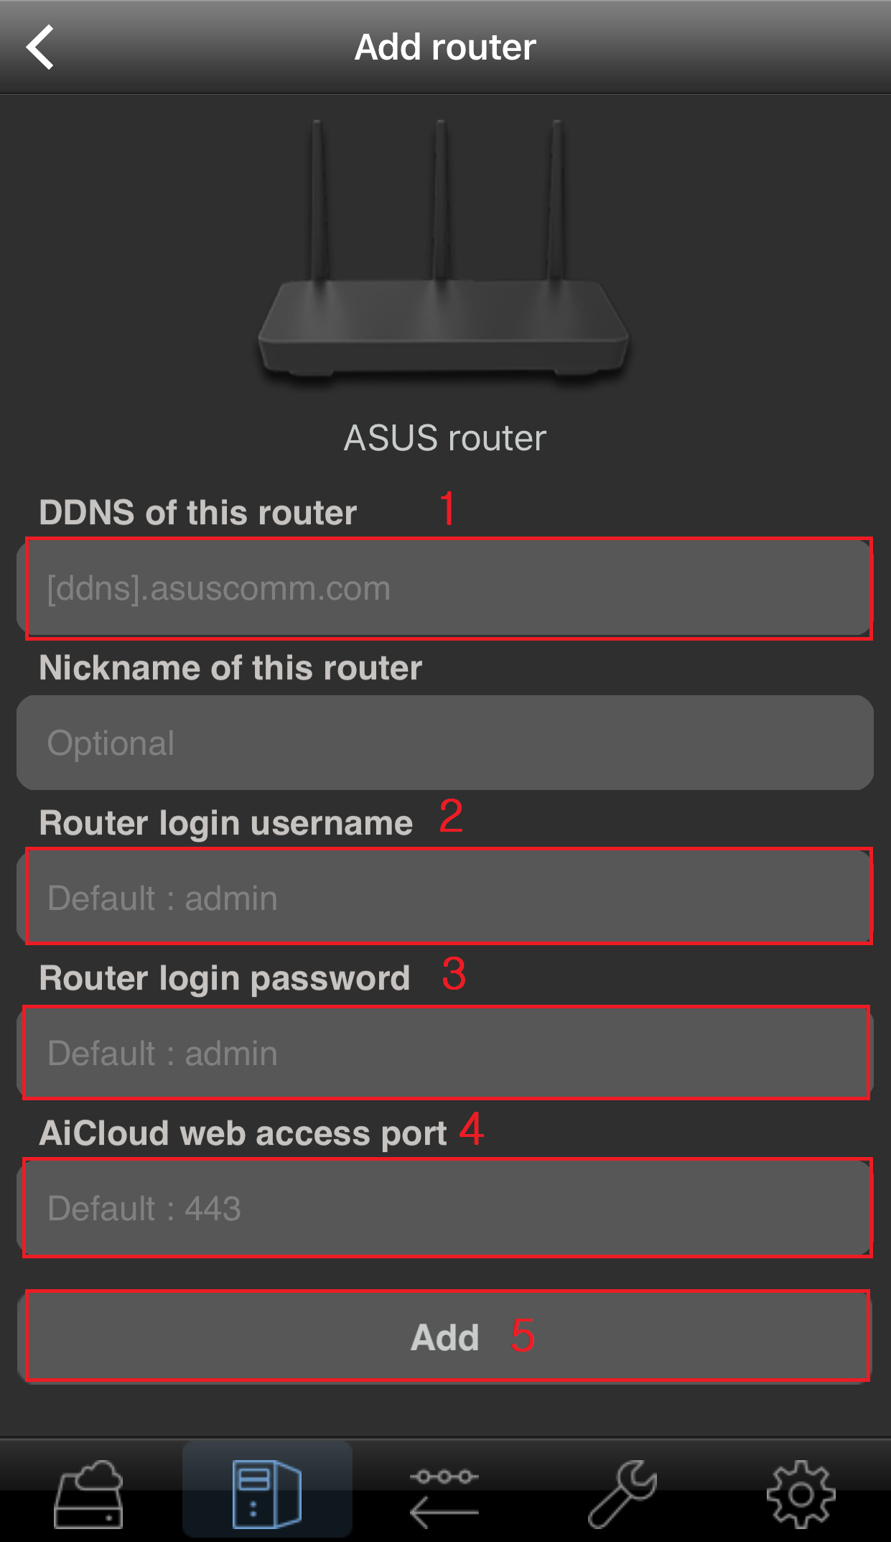Open the wrench tools tab
This screenshot has width=891, height=1542.
coord(622,1494)
